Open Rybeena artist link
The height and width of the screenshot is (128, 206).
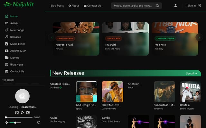pyautogui.click(x=159, y=109)
